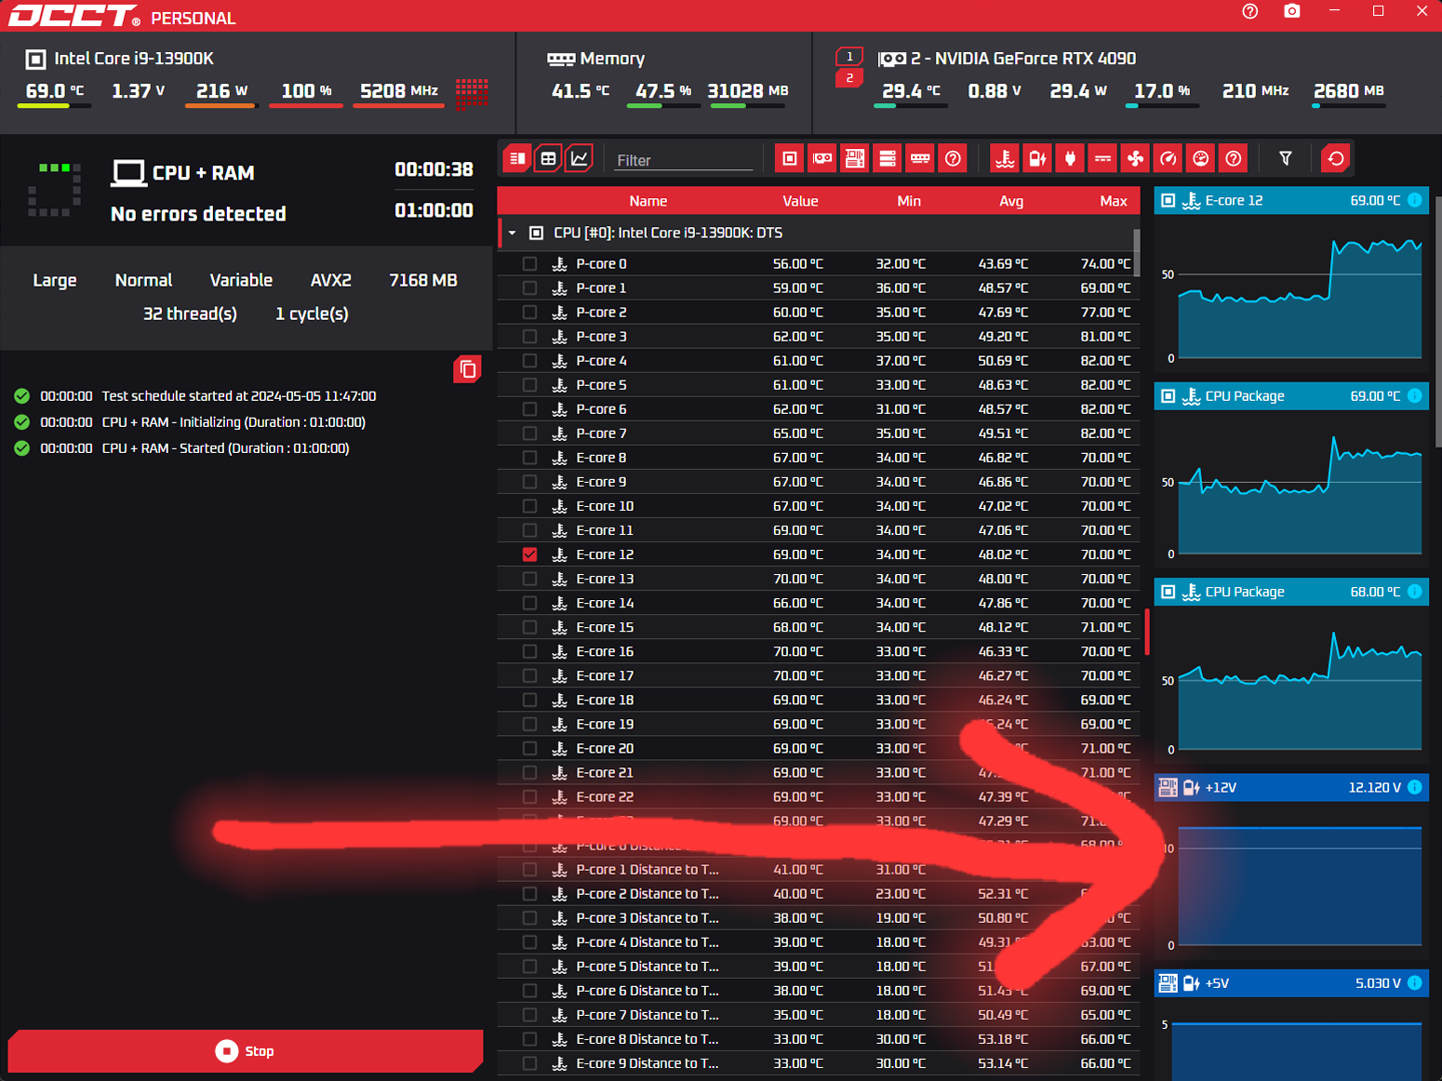Open info on CPU Package 68.00 °C graph
The width and height of the screenshot is (1442, 1081).
click(x=1414, y=592)
